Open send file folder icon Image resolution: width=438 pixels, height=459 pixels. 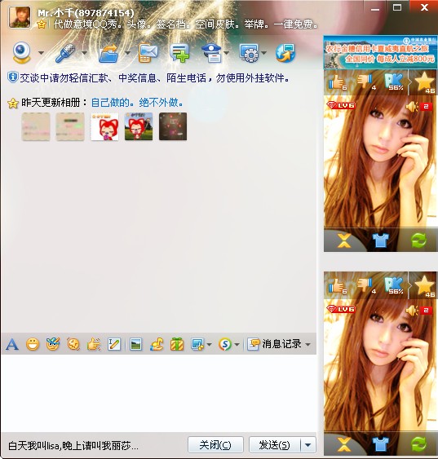(108, 53)
